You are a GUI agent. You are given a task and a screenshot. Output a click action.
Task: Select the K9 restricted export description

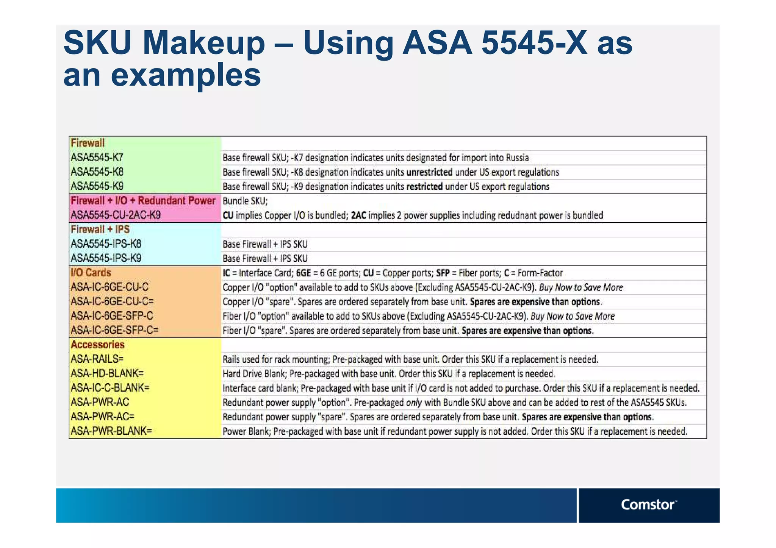point(386,186)
